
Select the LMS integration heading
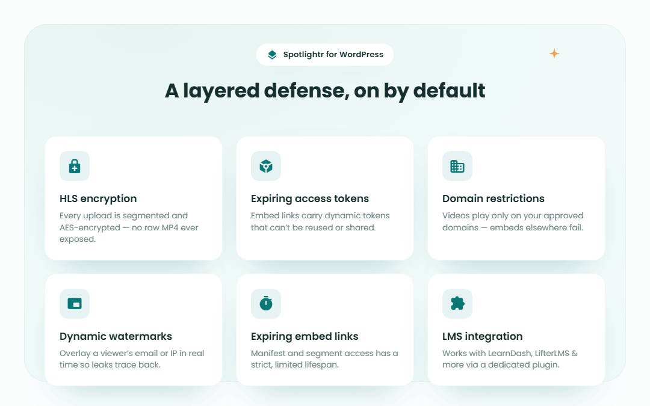click(x=483, y=336)
